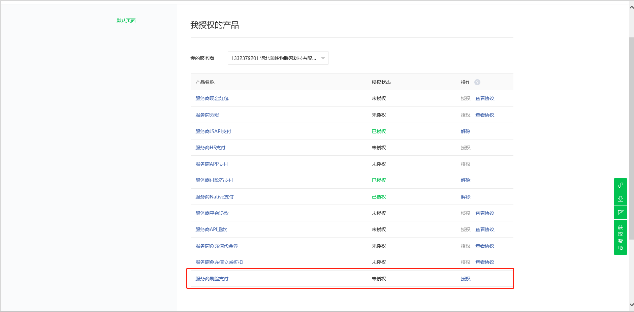Click the scrollbar up arrow
This screenshot has width=634, height=312.
[631, 7]
